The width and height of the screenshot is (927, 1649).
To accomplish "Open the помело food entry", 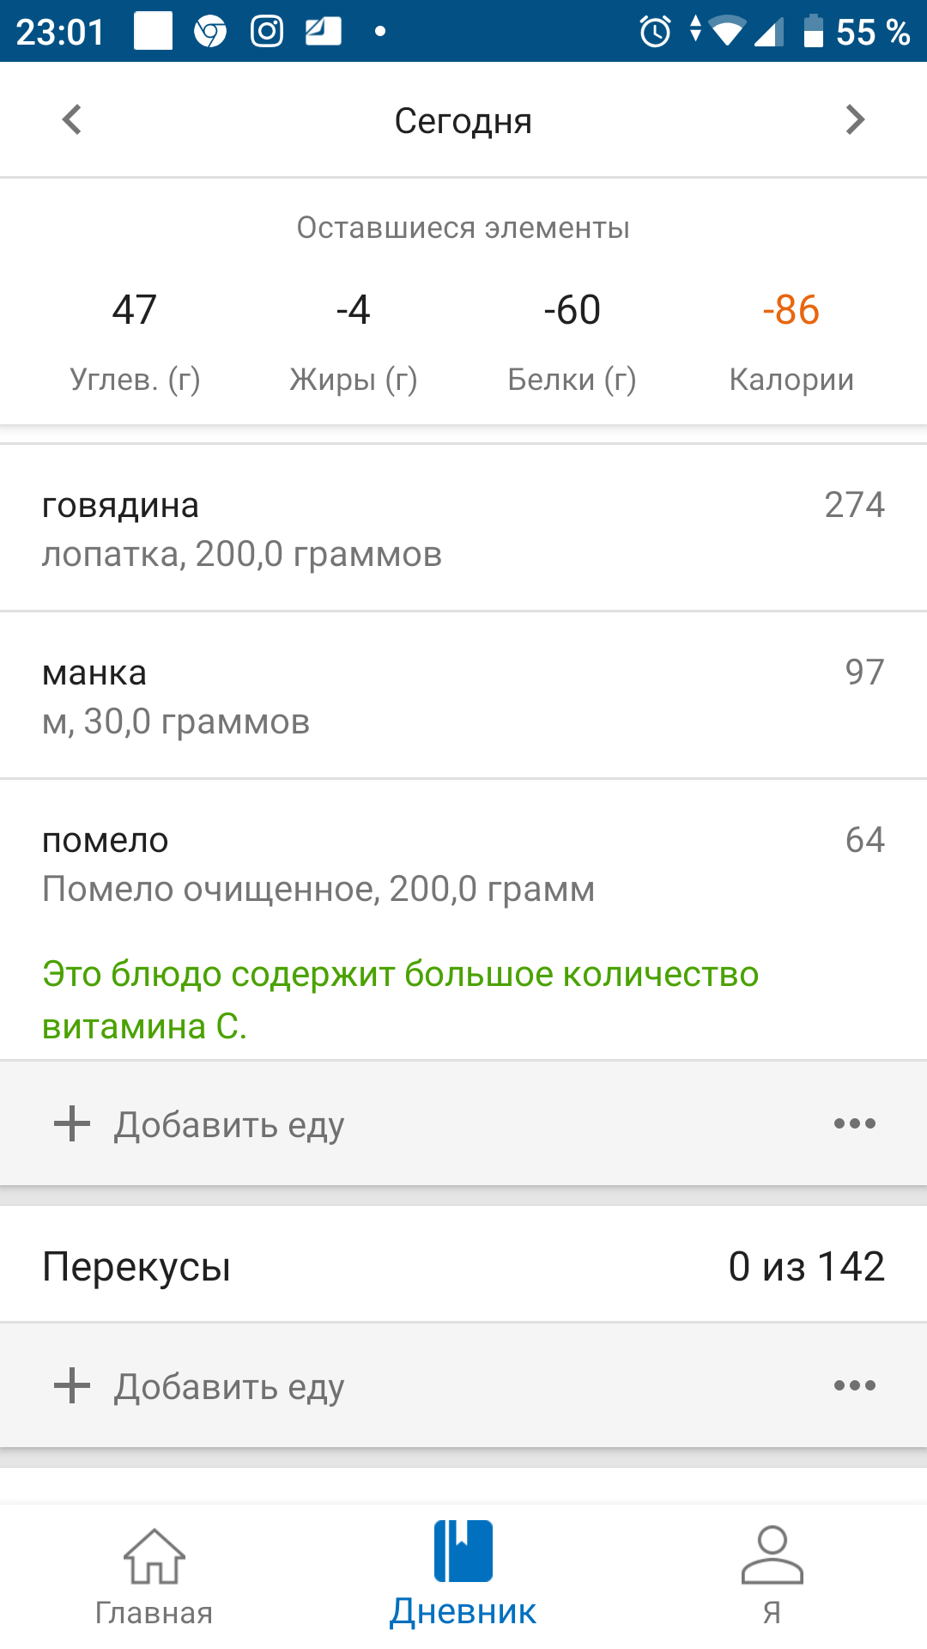I will (463, 863).
